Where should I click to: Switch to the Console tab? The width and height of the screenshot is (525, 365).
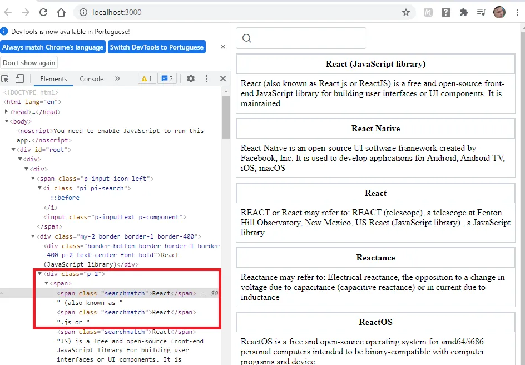click(91, 78)
